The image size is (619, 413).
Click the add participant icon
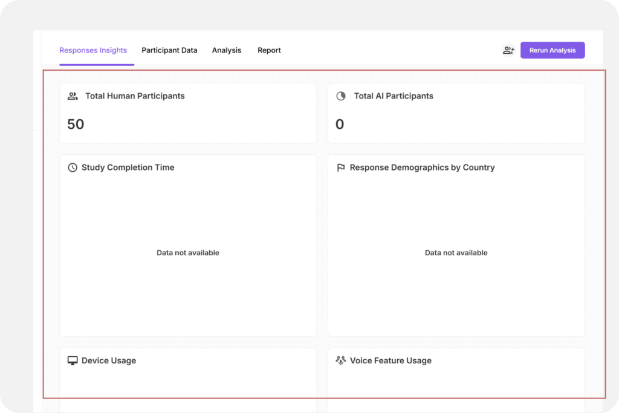(x=508, y=51)
